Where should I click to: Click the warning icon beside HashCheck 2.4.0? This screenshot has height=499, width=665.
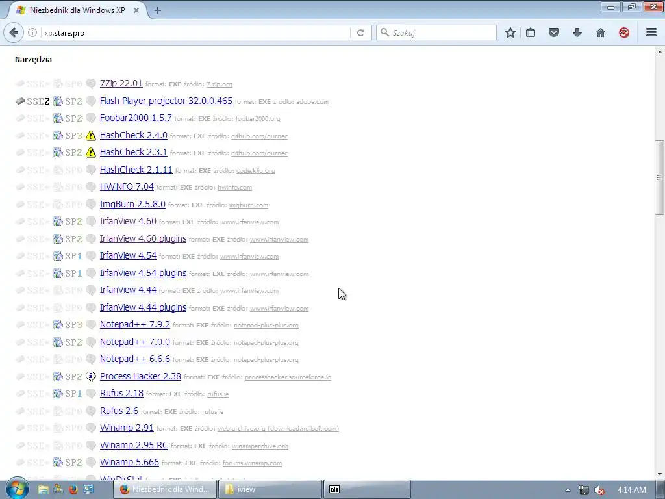coord(90,136)
